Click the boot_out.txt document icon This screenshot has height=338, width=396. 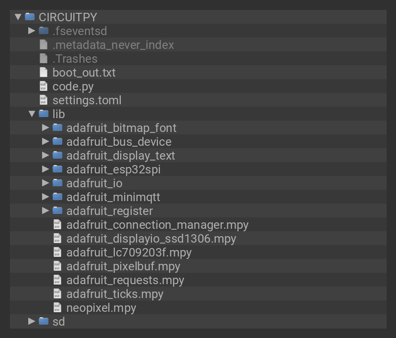tap(44, 72)
